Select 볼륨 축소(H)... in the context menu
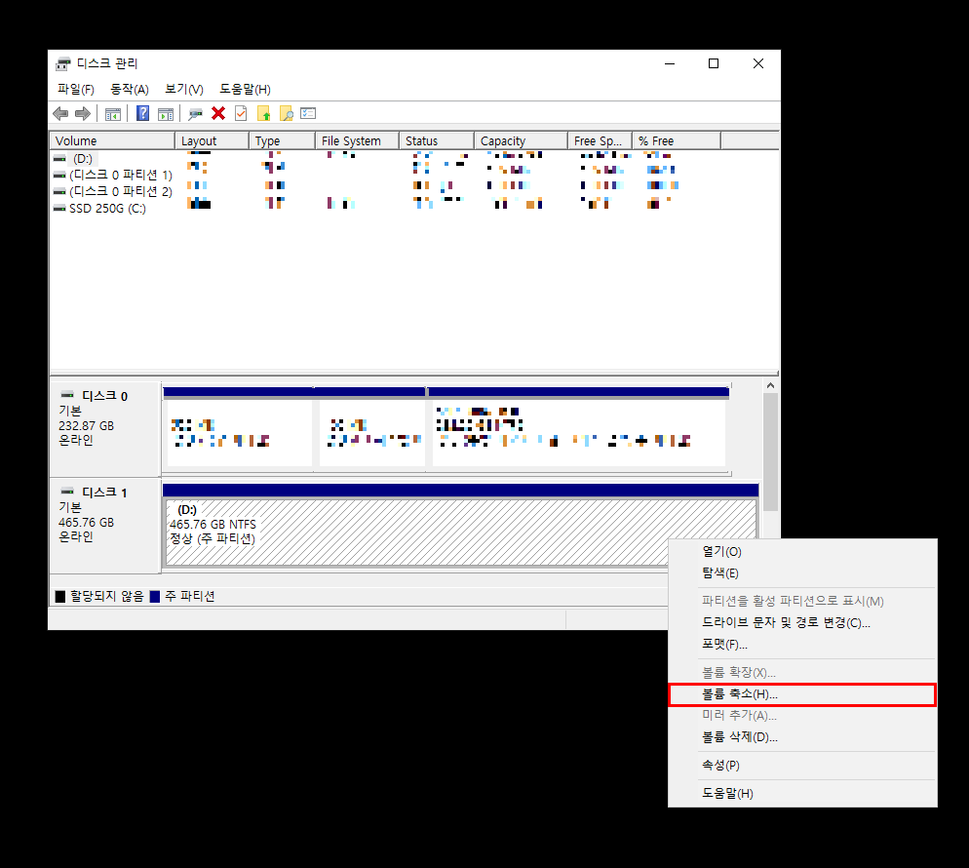The height and width of the screenshot is (868, 969). coord(802,694)
